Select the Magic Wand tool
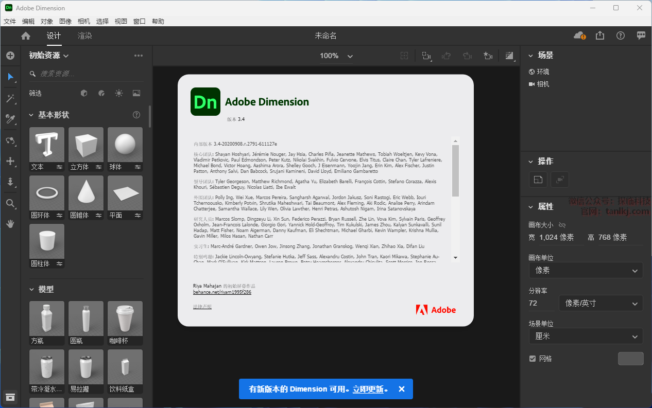 point(10,98)
